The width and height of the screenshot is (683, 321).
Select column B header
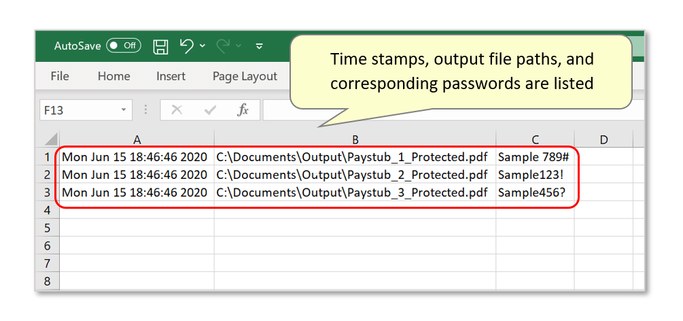click(355, 140)
